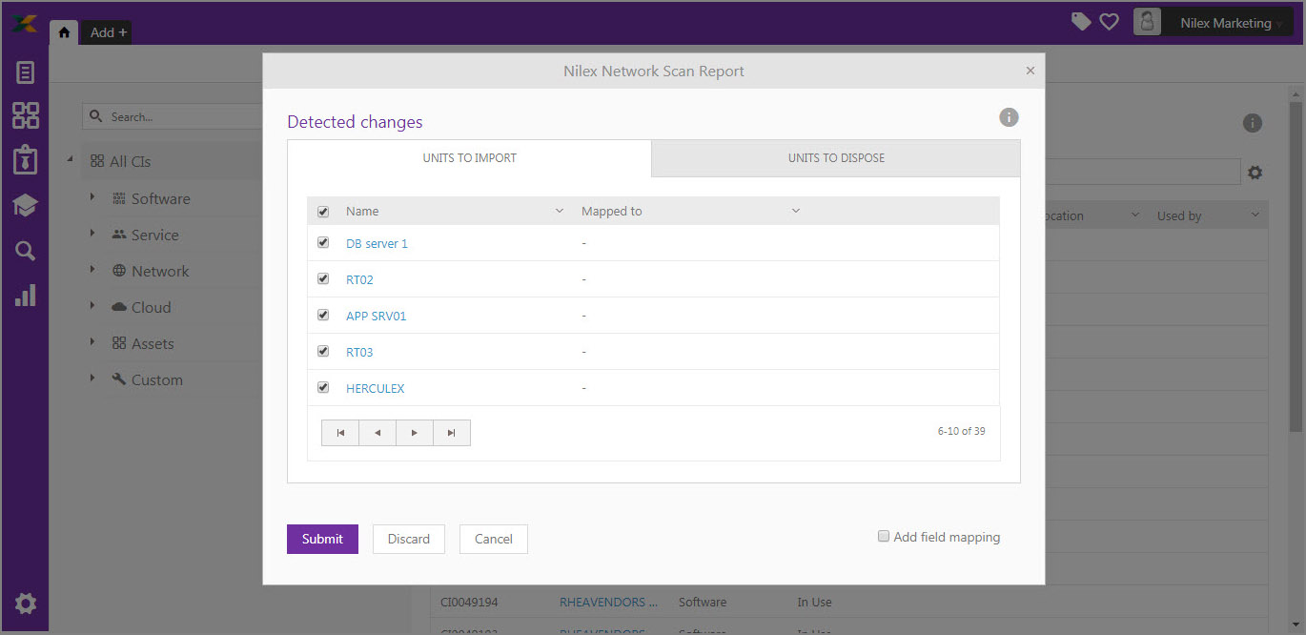Open the HERCULEX link
This screenshot has width=1306, height=635.
[375, 388]
